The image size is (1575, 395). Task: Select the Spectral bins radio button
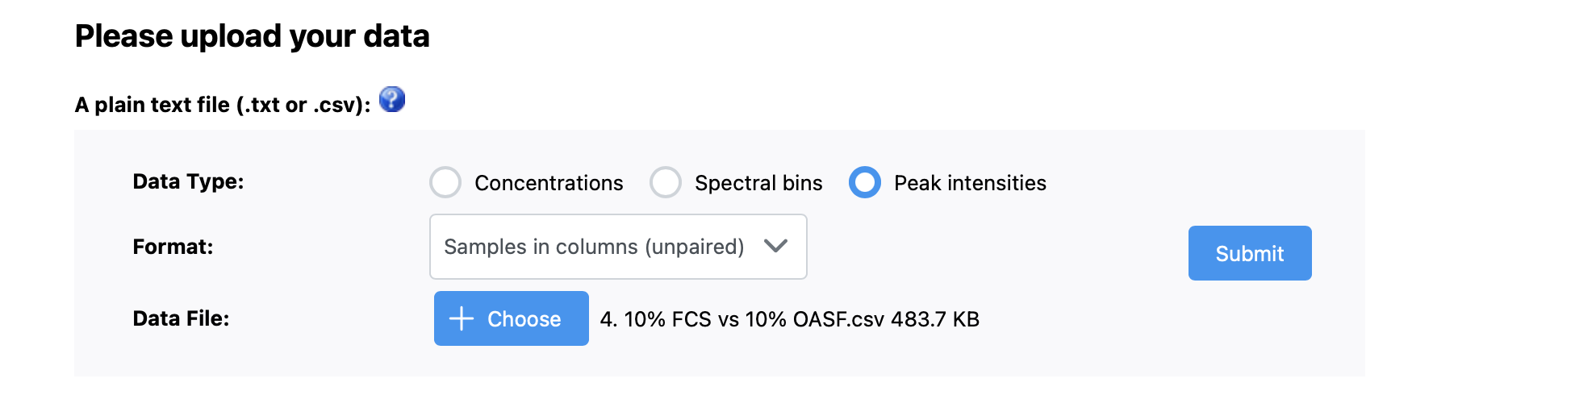666,182
